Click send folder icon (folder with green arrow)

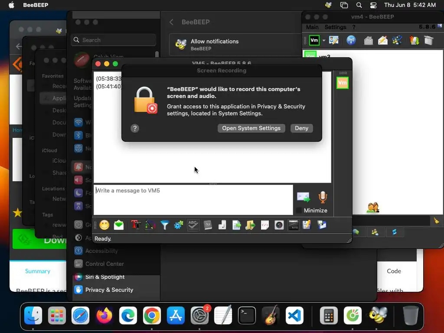click(x=250, y=225)
